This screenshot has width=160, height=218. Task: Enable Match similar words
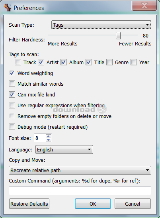[12, 84]
